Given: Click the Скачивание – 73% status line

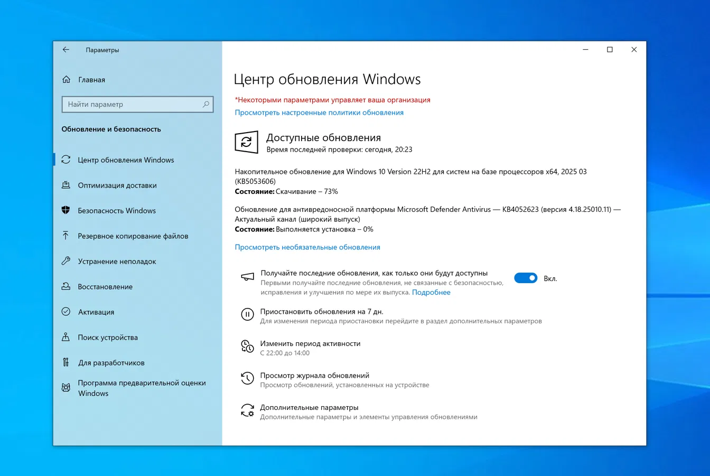Looking at the screenshot, I should click(x=286, y=191).
